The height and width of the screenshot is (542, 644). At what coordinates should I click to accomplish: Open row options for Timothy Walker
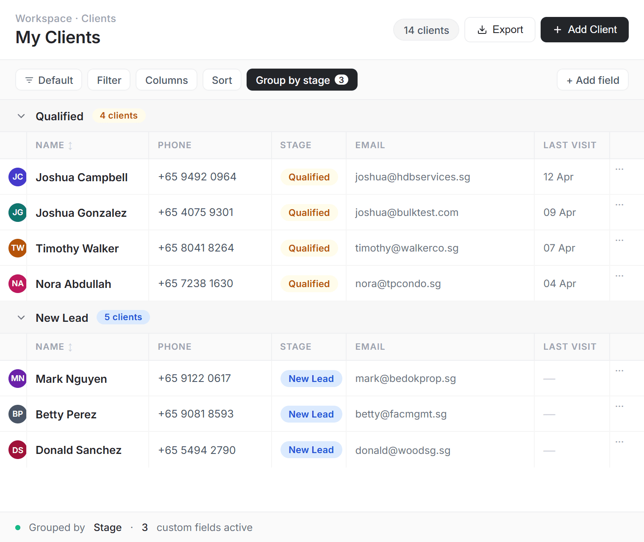pyautogui.click(x=619, y=240)
